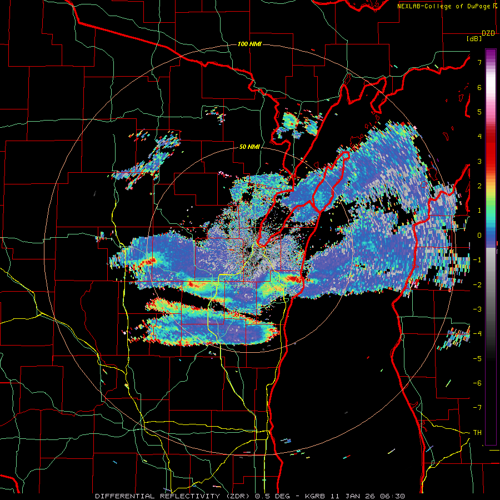Click the DZD legend title

pos(488,33)
